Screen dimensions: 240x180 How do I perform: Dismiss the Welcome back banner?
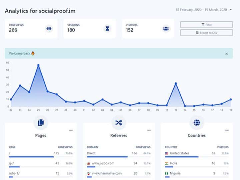[227, 54]
